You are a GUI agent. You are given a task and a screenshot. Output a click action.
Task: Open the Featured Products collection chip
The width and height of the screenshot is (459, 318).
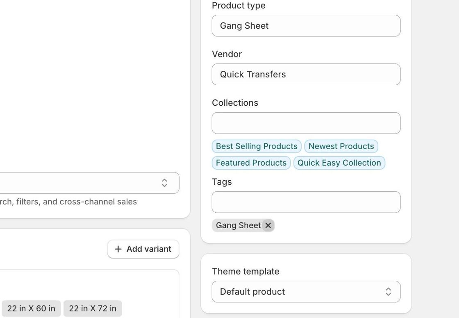251,163
